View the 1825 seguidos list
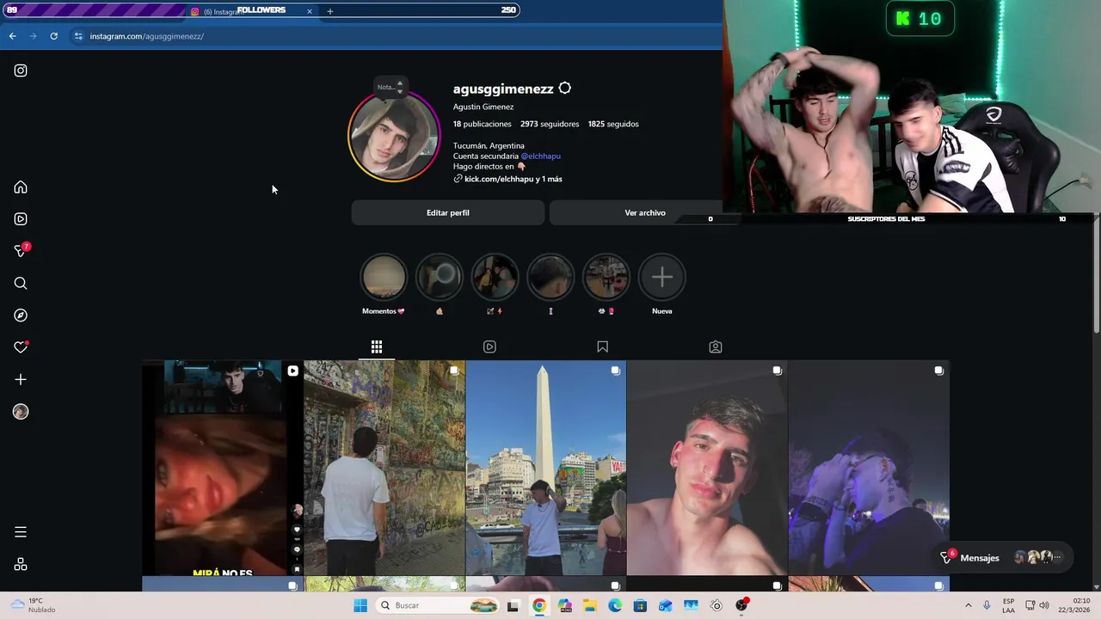The width and height of the screenshot is (1101, 619). point(613,124)
